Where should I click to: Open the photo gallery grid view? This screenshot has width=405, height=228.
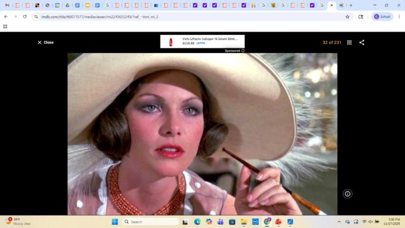coord(349,42)
